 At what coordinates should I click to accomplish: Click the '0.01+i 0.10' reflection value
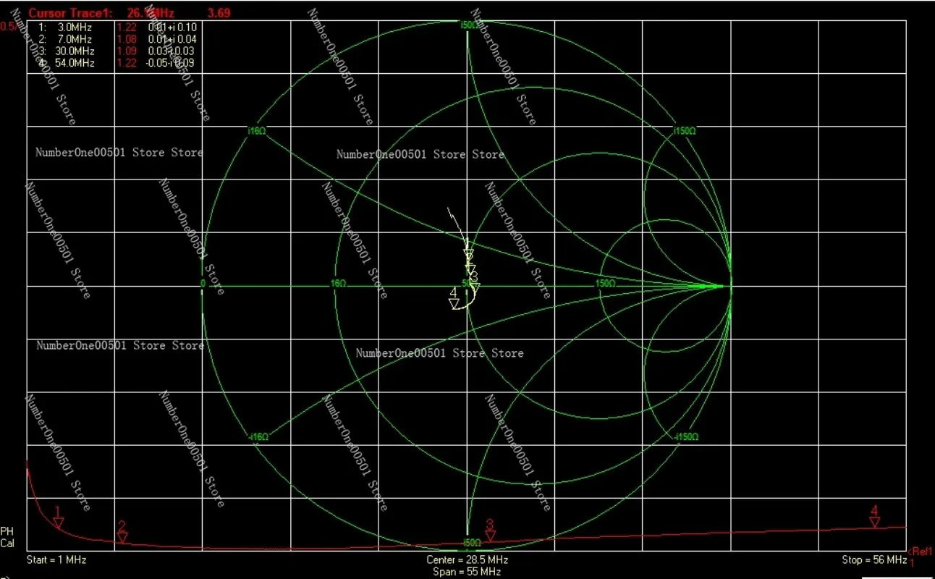coord(172,28)
